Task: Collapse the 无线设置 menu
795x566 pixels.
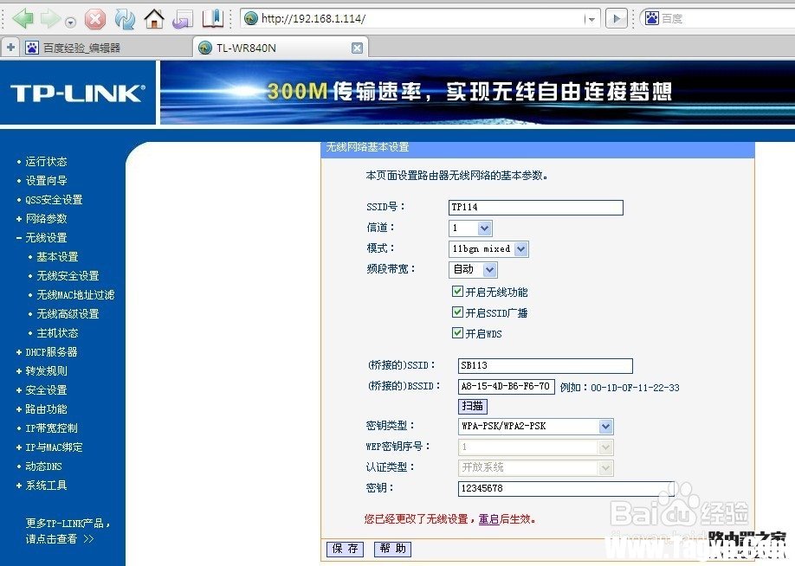Action: pos(46,238)
